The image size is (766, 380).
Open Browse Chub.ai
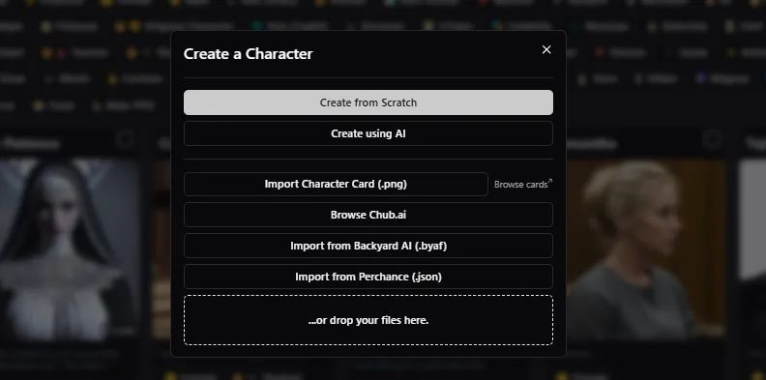coord(368,215)
